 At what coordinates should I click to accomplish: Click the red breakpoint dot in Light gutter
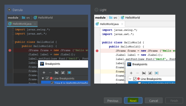(x=97, y=51)
